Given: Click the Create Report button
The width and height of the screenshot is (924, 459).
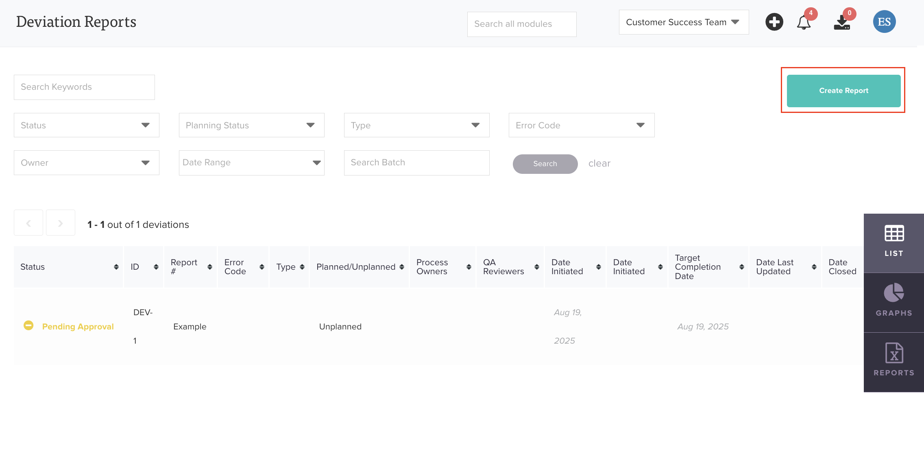Looking at the screenshot, I should pos(843,91).
